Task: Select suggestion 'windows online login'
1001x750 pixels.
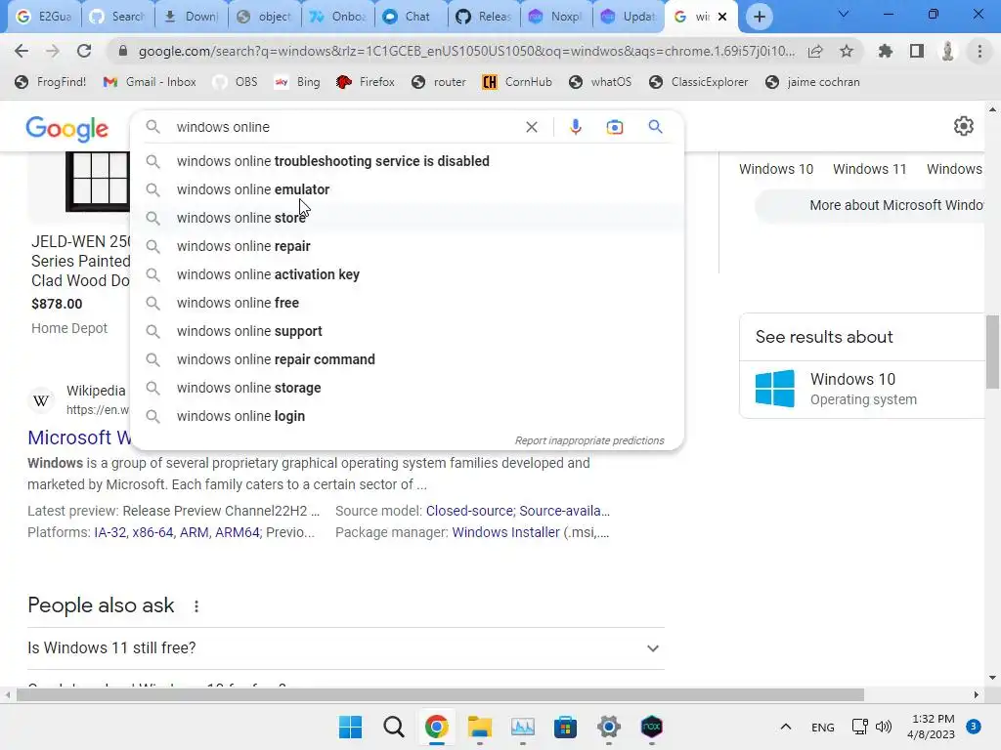Action: pos(407,416)
